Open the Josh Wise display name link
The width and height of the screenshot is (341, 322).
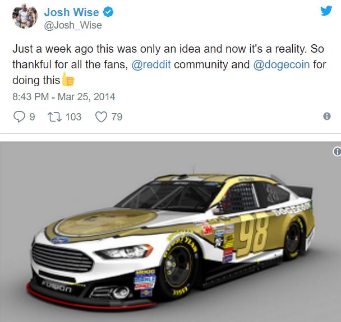71,12
